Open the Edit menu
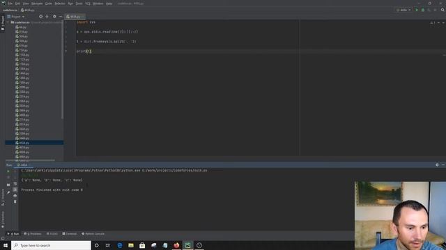446x250 pixels. point(17,3)
